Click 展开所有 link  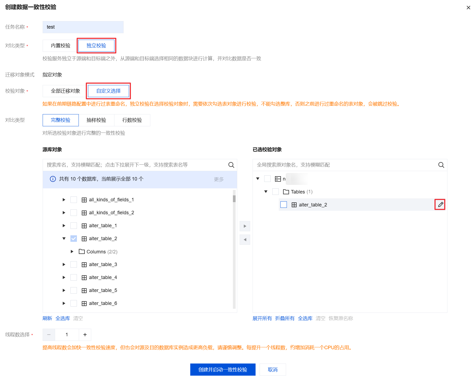tap(262, 318)
